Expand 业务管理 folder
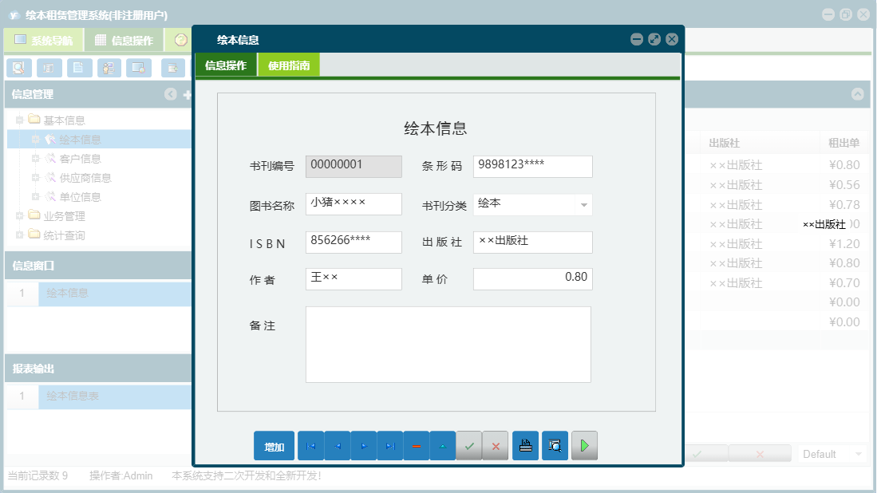This screenshot has width=877, height=493. (x=19, y=215)
